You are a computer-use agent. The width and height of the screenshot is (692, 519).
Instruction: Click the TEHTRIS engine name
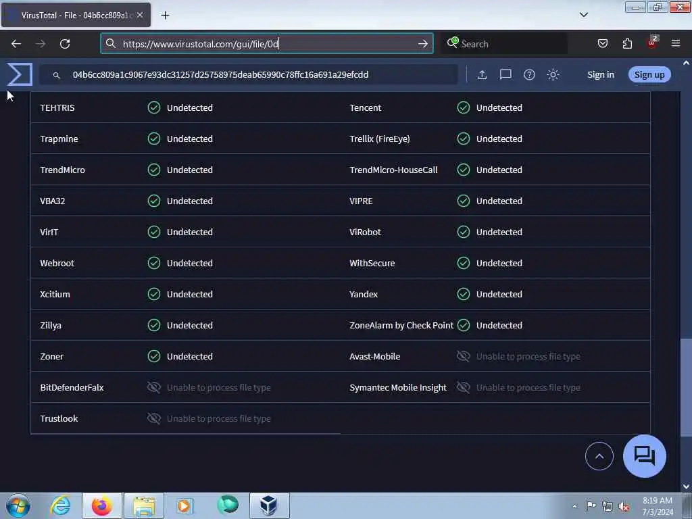[x=57, y=107]
